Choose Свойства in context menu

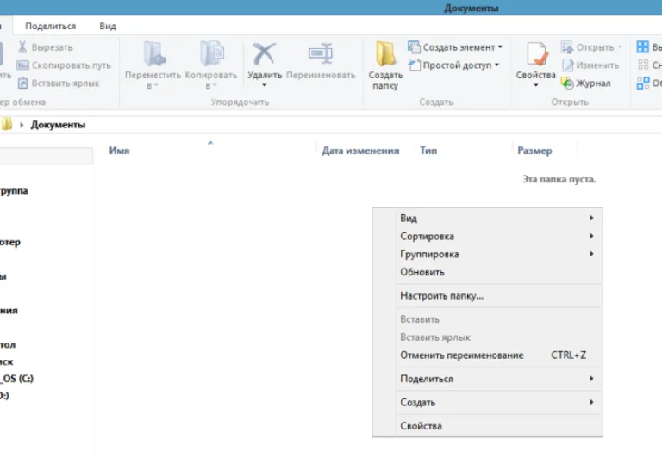coord(487,426)
